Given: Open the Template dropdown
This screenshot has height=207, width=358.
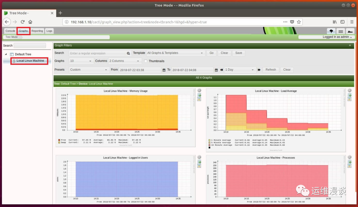Looking at the screenshot, I should 175,53.
